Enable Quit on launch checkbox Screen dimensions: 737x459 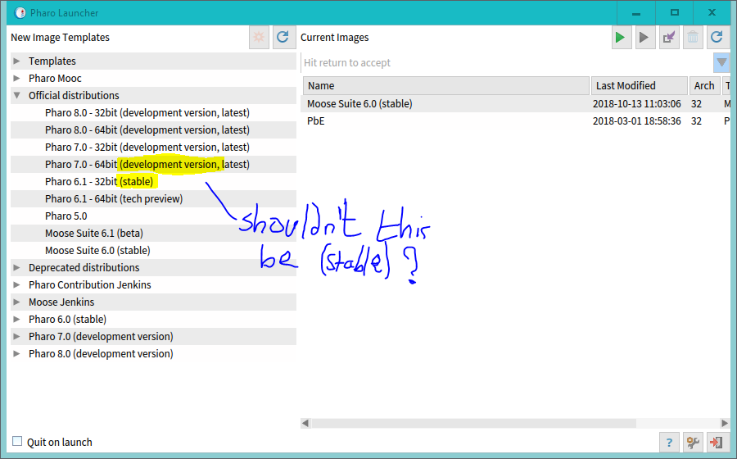[x=17, y=441]
